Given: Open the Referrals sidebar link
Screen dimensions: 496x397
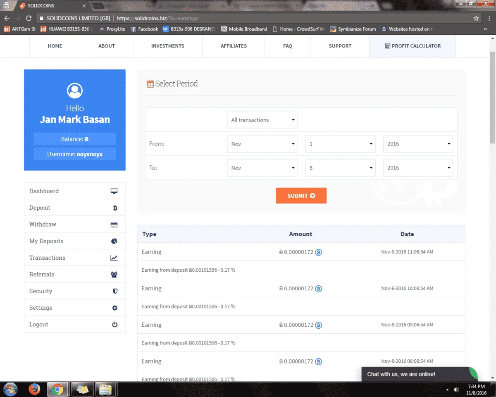Looking at the screenshot, I should pos(75,275).
